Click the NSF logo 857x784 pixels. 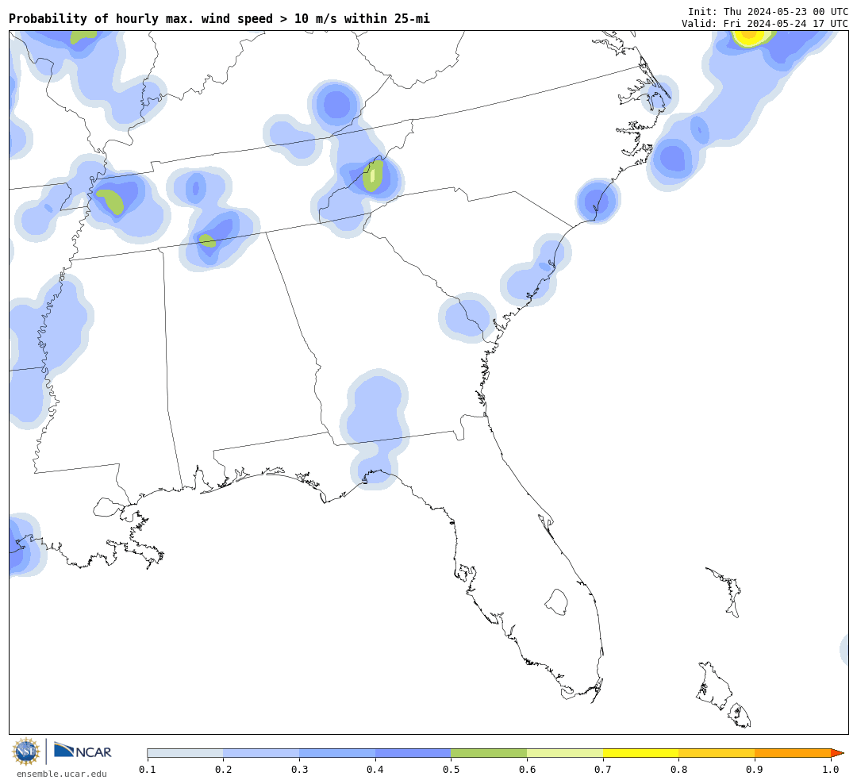[x=25, y=751]
